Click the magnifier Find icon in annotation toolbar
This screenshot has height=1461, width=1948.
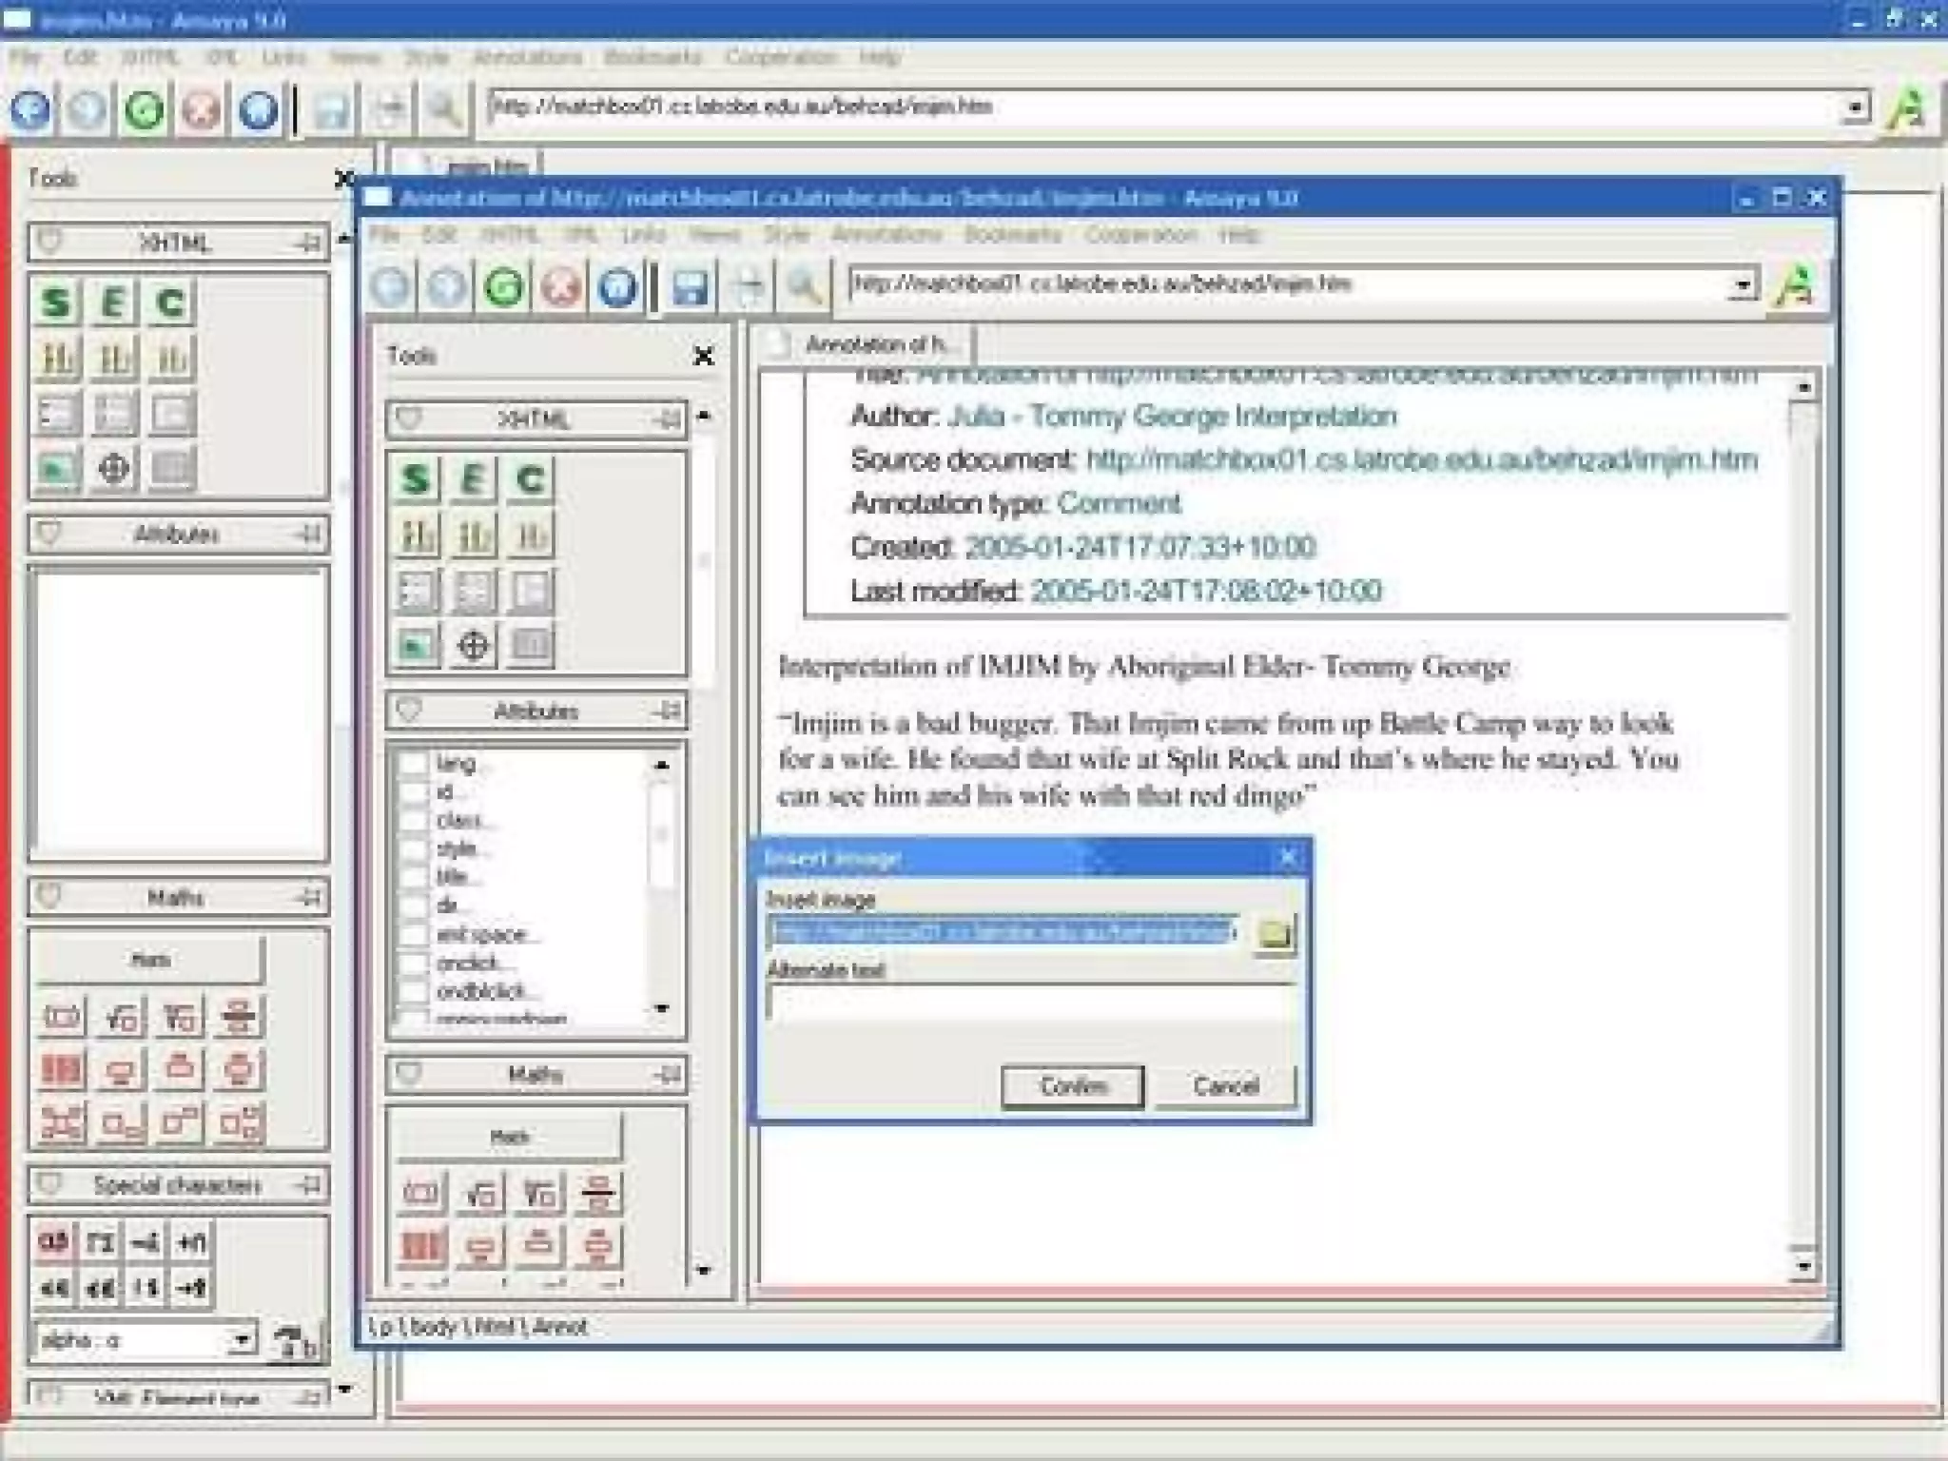[x=804, y=286]
